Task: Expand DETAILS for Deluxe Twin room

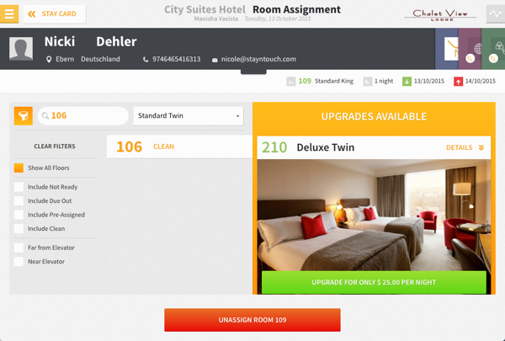Action: 465,147
